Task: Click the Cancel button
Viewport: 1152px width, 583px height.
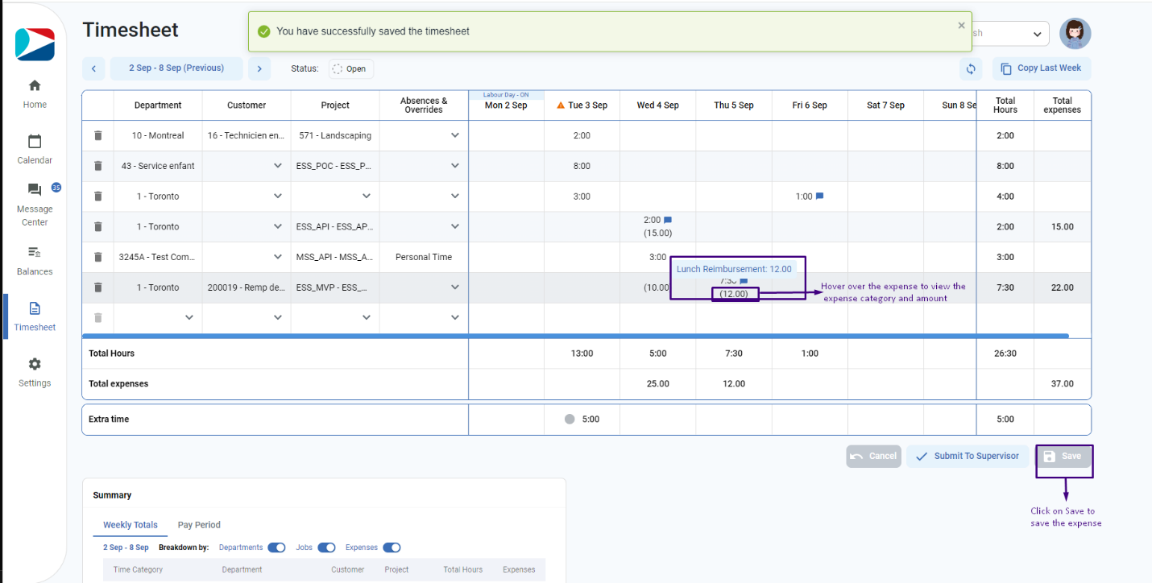Action: (x=873, y=456)
